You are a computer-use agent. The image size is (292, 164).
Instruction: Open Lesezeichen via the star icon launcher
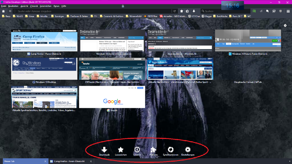tap(121, 150)
